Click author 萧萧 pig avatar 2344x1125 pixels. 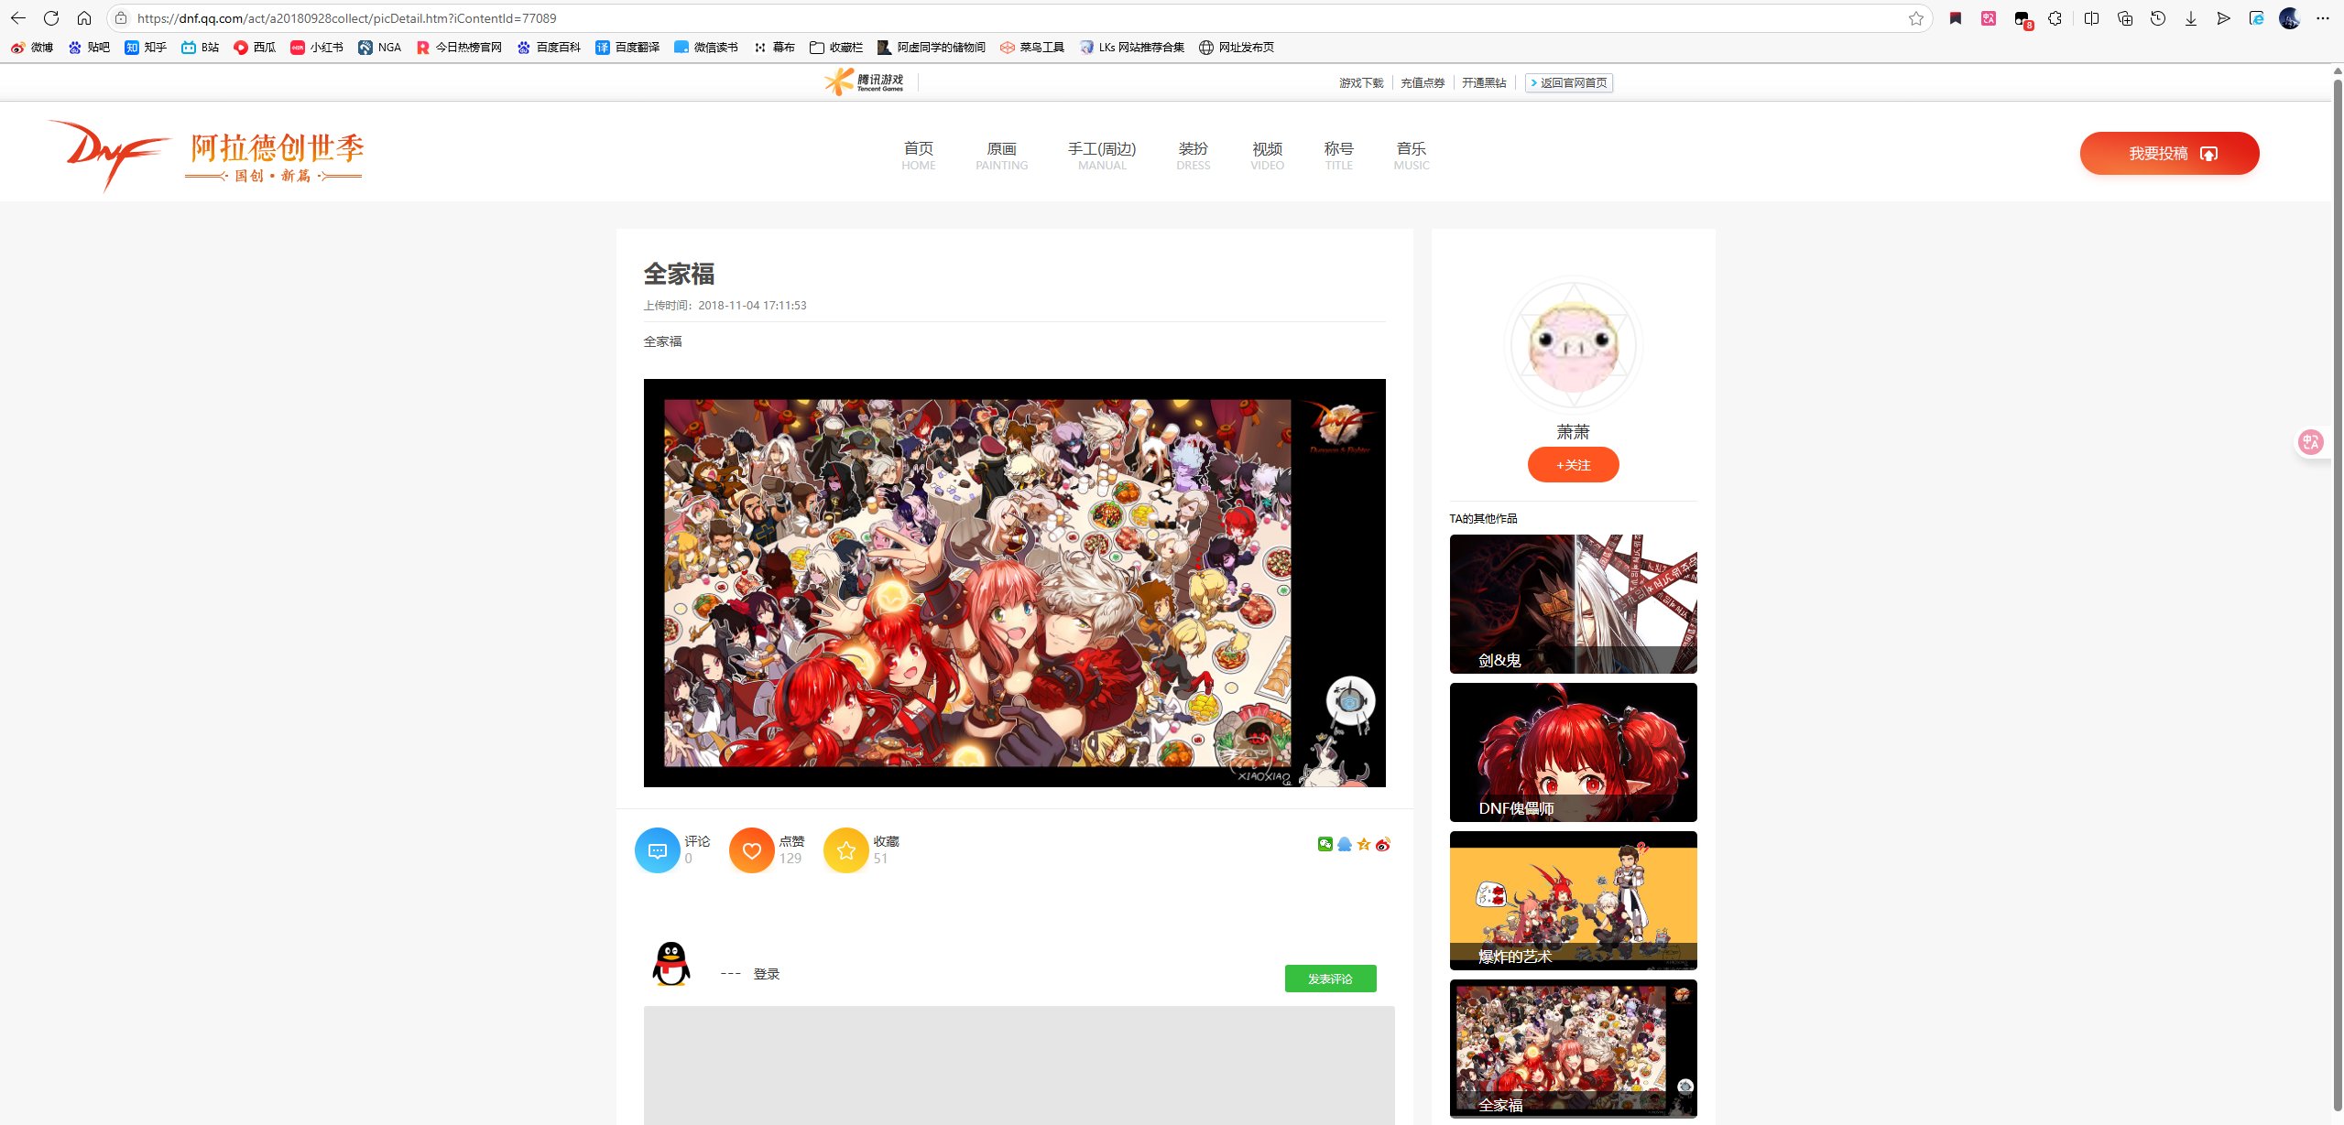pyautogui.click(x=1574, y=346)
